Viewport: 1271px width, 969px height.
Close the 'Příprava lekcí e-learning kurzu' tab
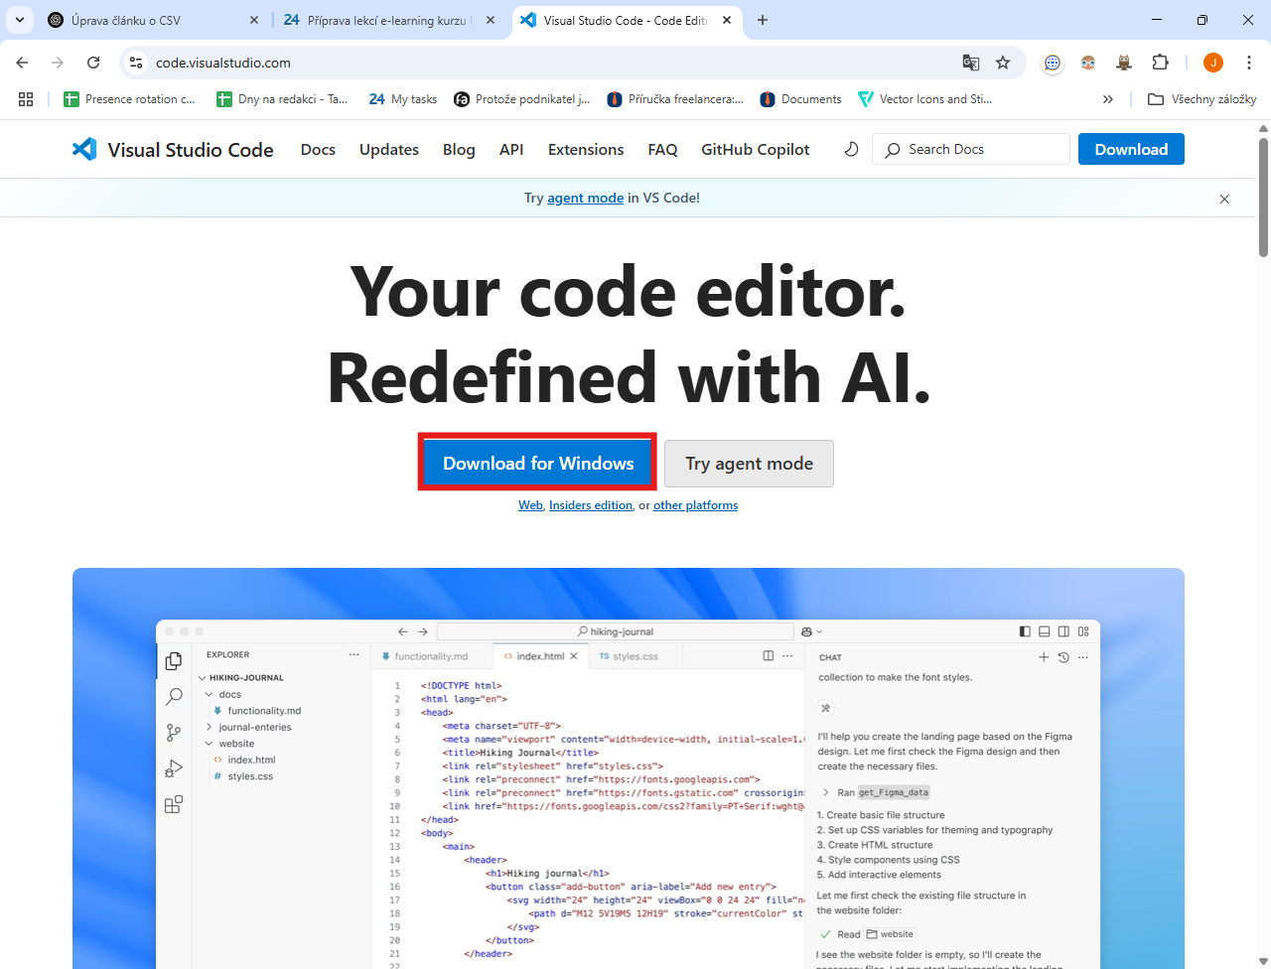(491, 20)
